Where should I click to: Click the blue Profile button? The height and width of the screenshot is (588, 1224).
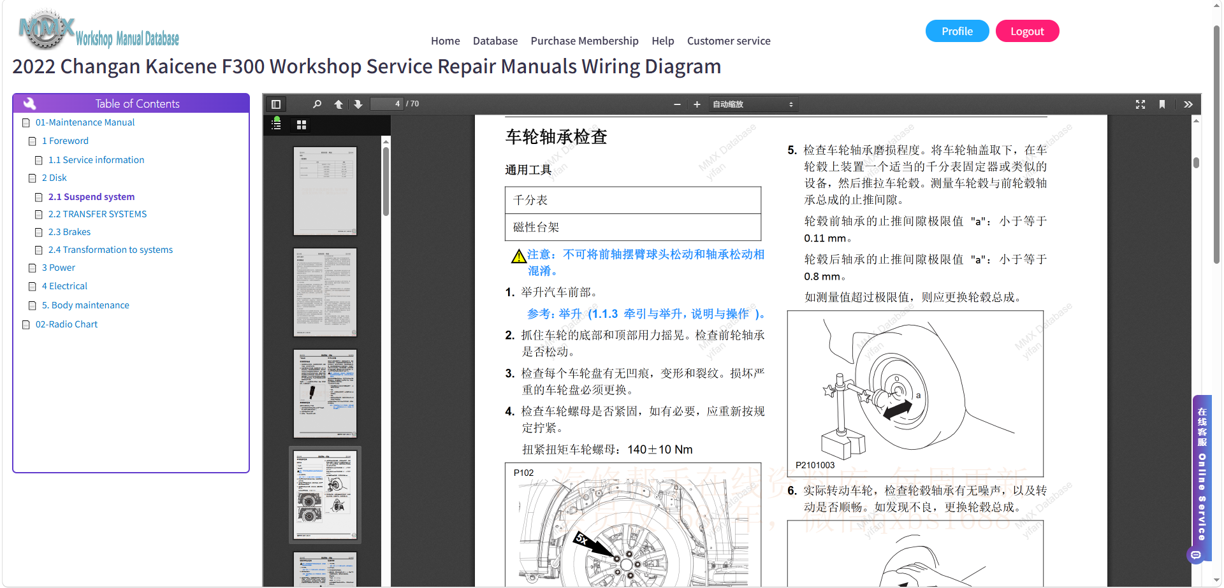coord(957,31)
